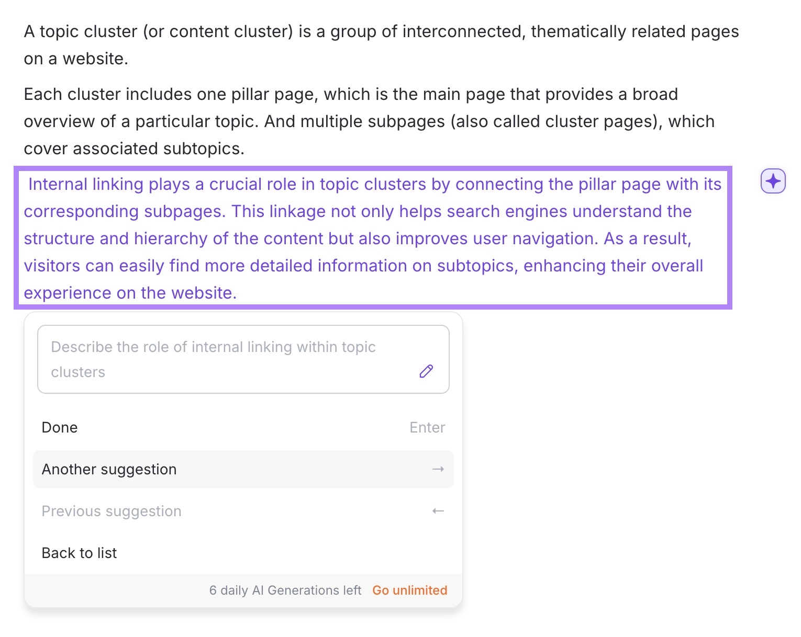This screenshot has height=637, width=801.
Task: Select the pencil edit icon in the prompt field
Action: [426, 371]
